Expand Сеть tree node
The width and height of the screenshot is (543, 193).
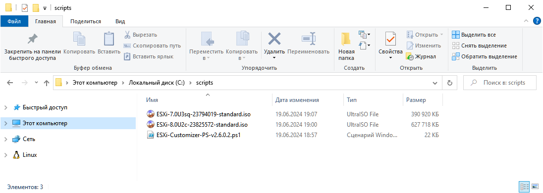pos(5,139)
